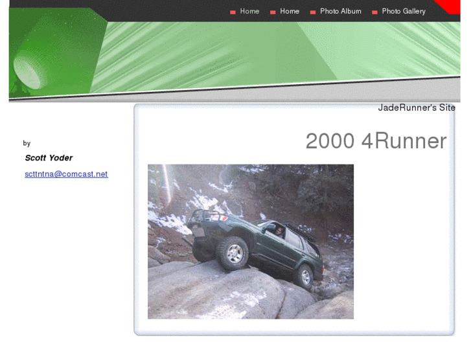Open the Photo Gallery menu link

pyautogui.click(x=404, y=12)
